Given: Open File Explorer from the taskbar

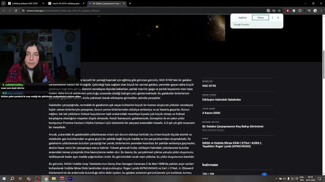Looking at the screenshot, I should (x=54, y=179).
